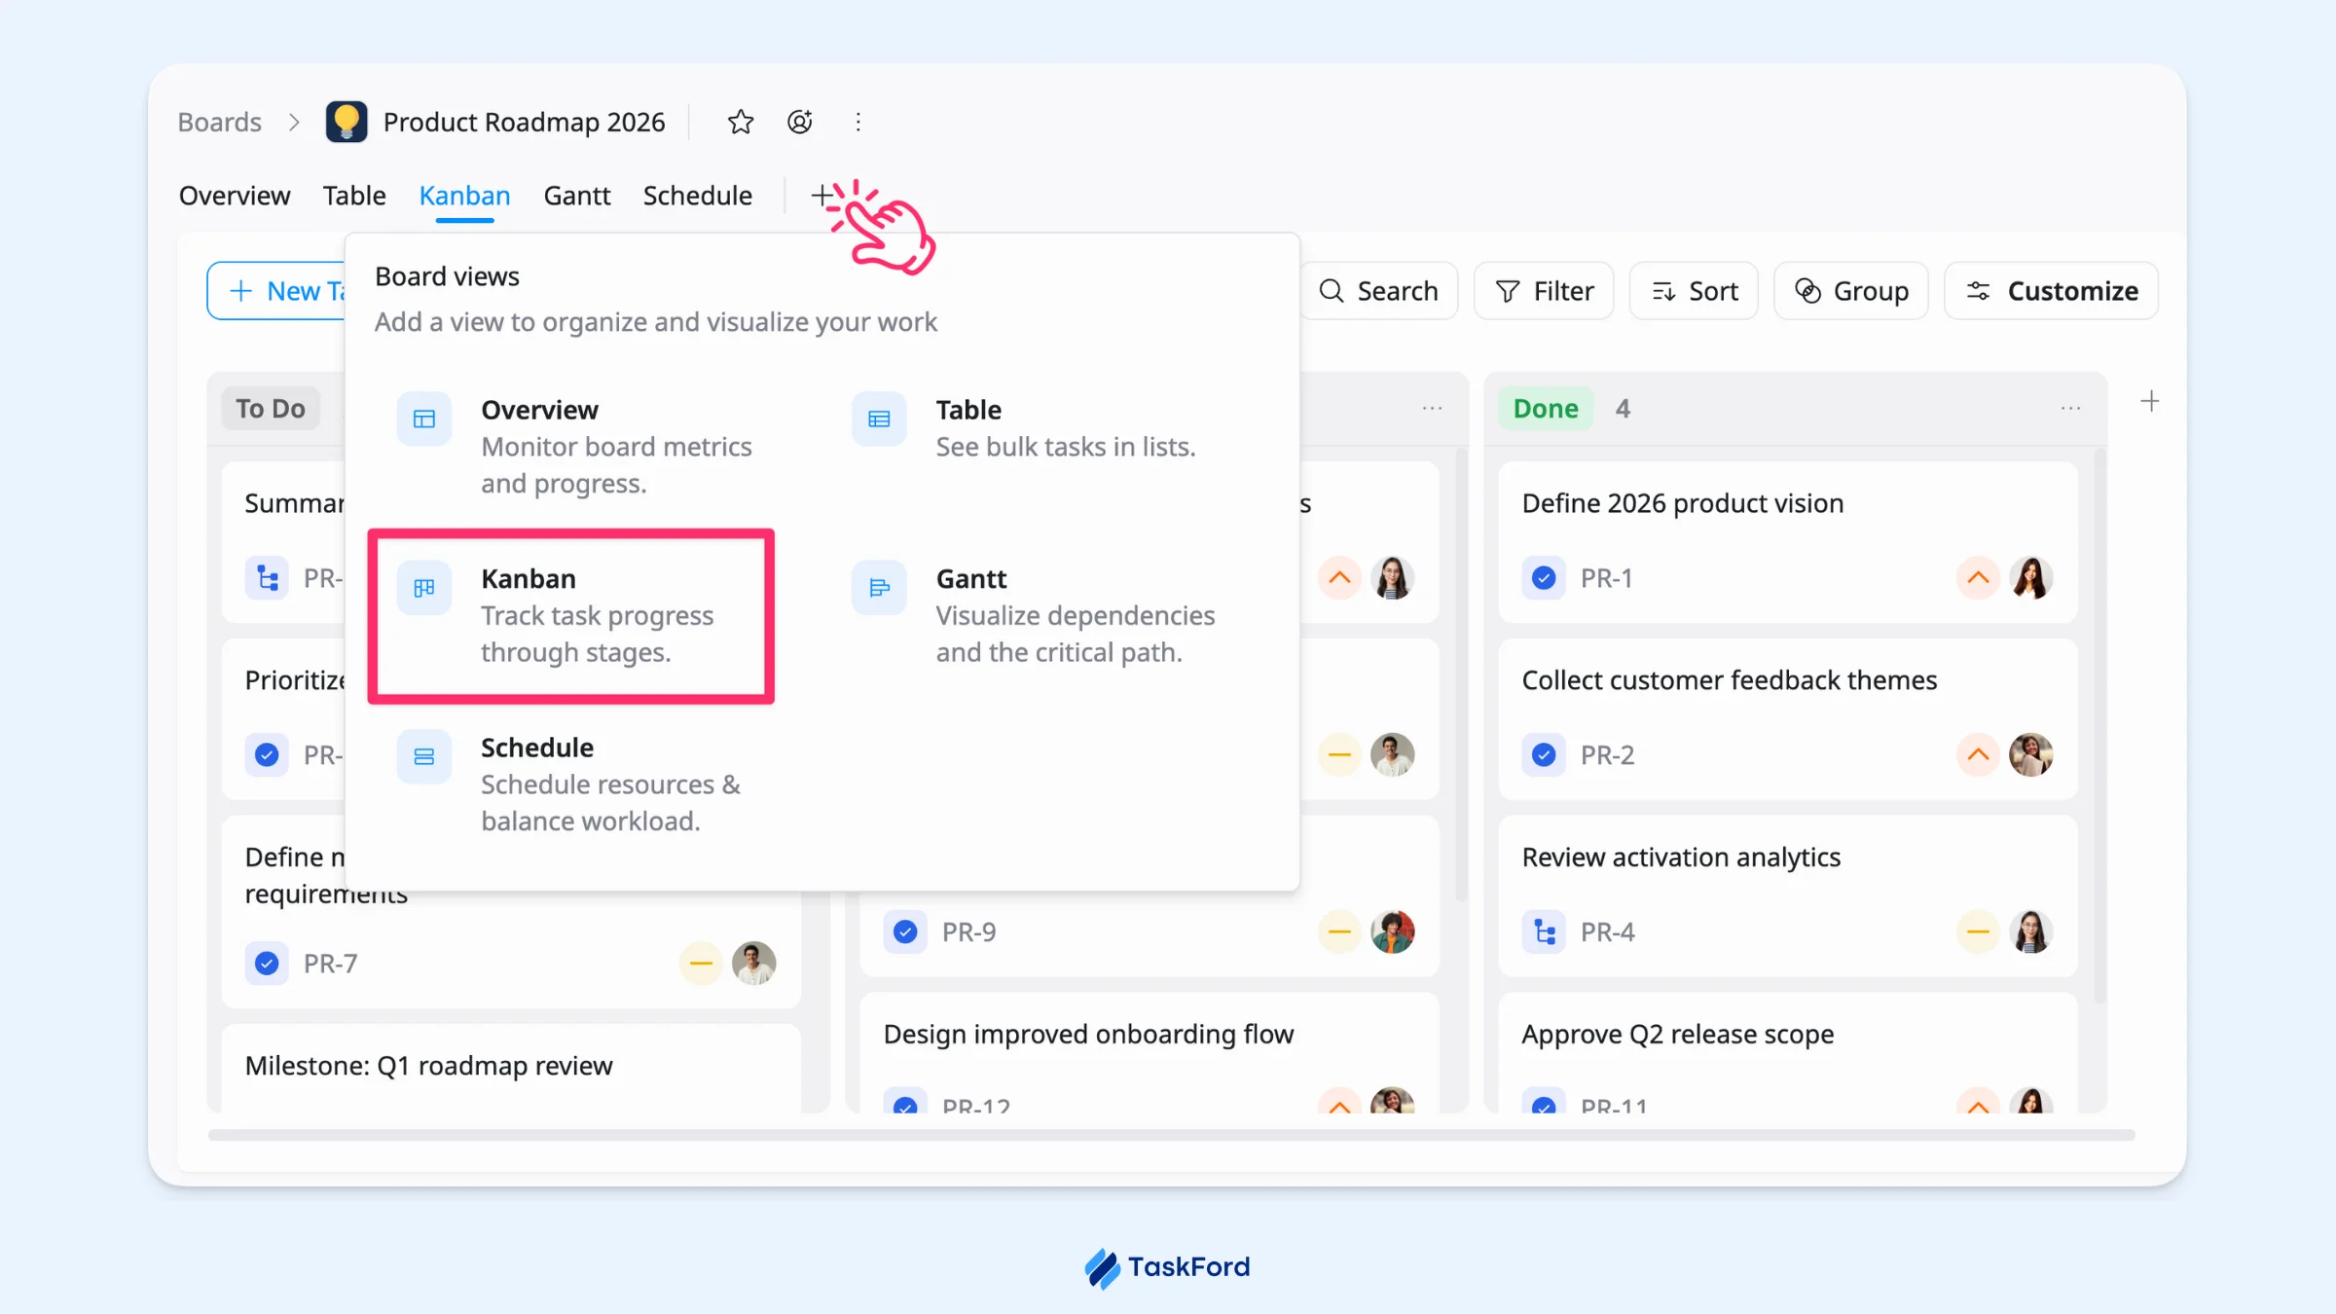2336x1314 pixels.
Task: Open the board members icon
Action: pos(800,122)
